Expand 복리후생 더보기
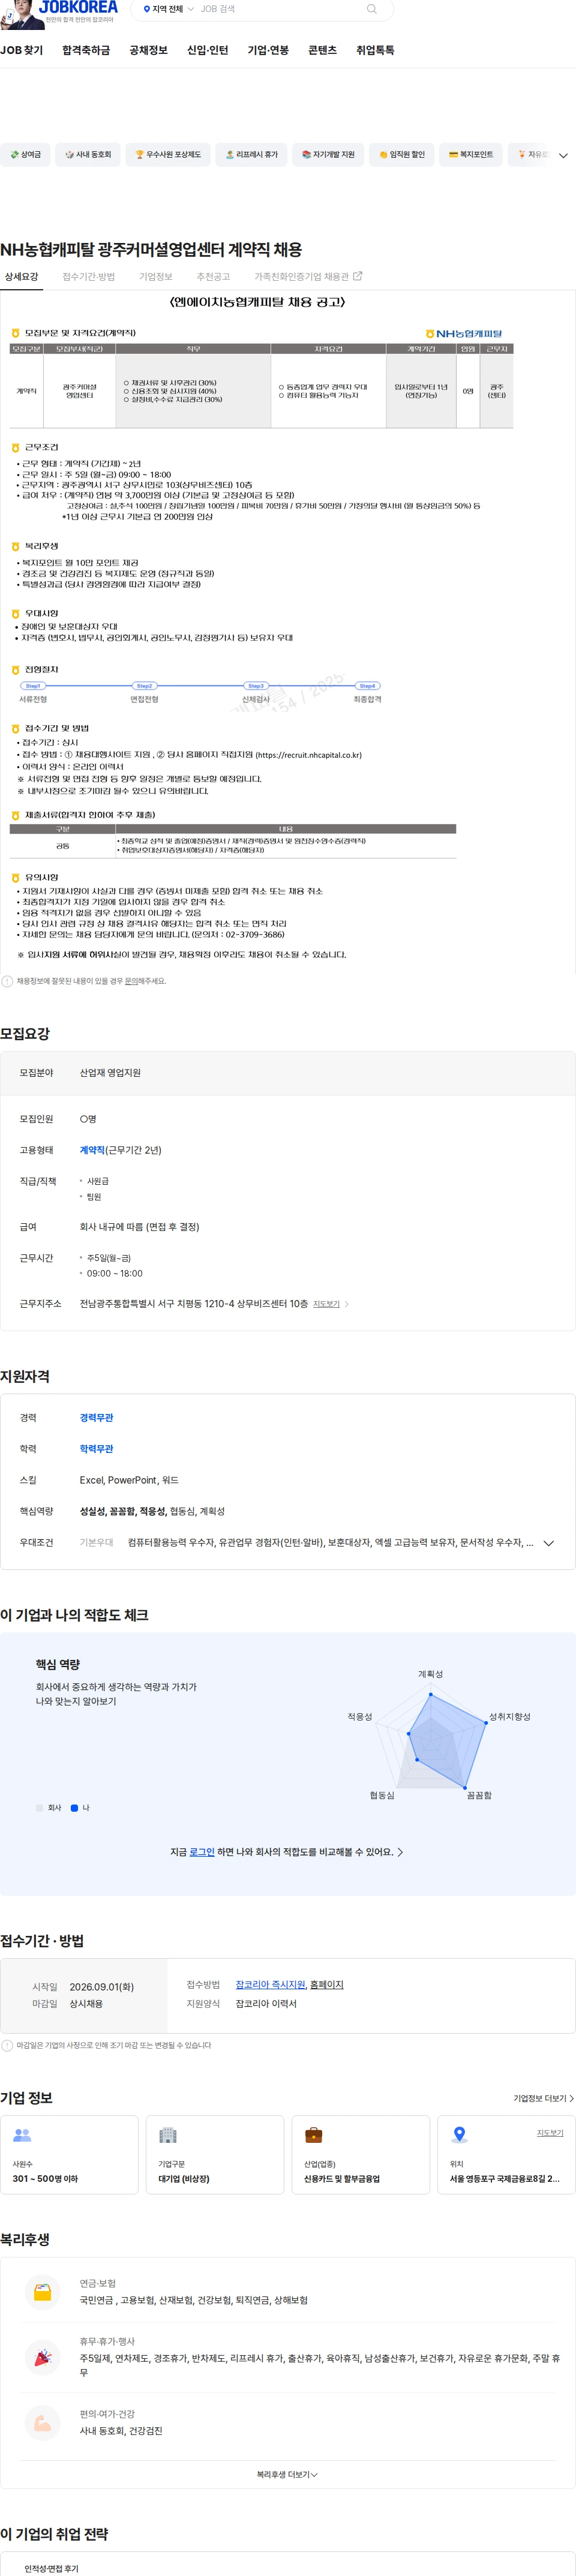The image size is (576, 2576). [x=287, y=2474]
